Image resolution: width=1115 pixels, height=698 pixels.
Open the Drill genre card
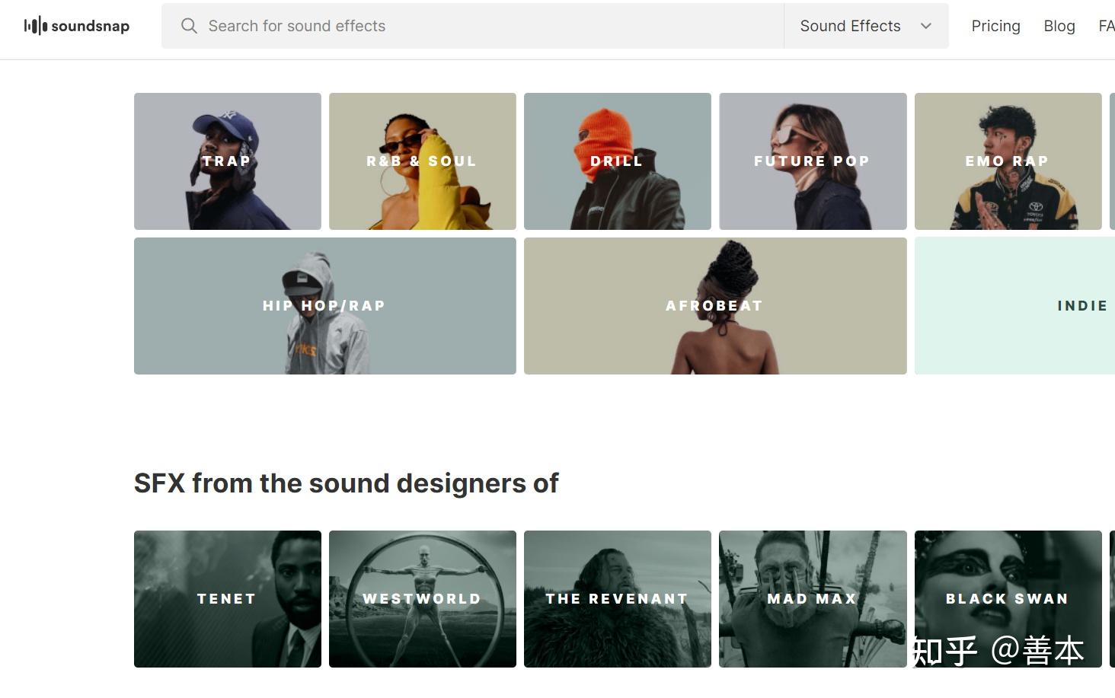coord(618,161)
